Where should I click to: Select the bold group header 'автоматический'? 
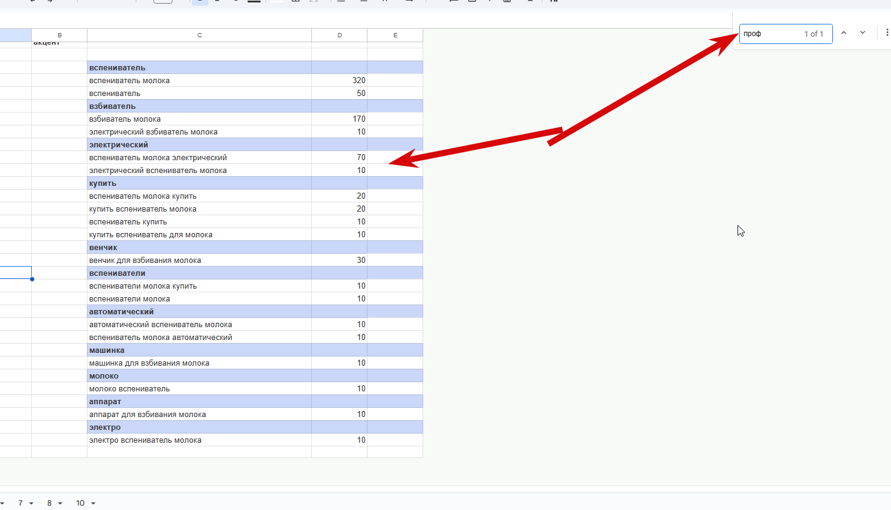[x=199, y=312]
